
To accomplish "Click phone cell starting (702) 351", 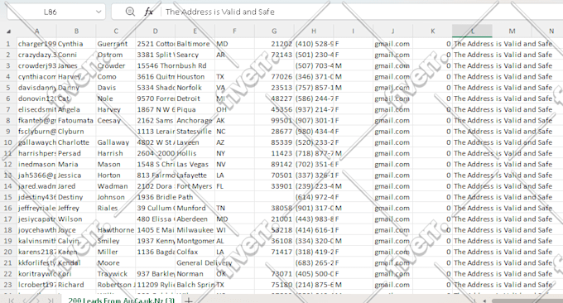I will [x=314, y=165].
